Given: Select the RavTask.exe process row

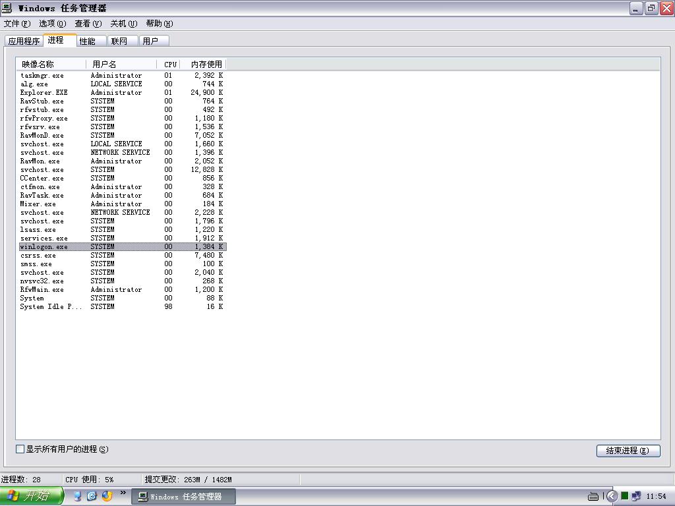Looking at the screenshot, I should coord(122,195).
